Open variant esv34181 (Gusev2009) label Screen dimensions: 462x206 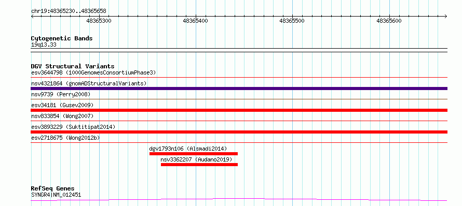pyautogui.click(x=62, y=105)
